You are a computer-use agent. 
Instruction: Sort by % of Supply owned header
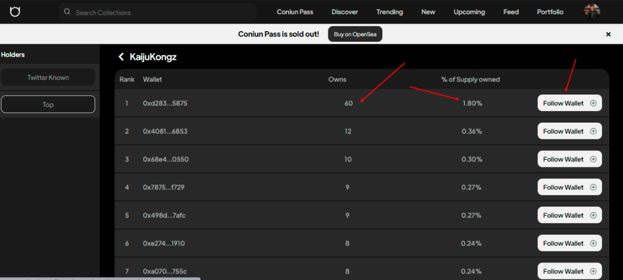pyautogui.click(x=470, y=79)
